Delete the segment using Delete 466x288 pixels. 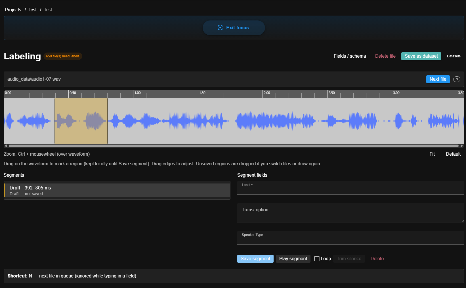tap(377, 259)
